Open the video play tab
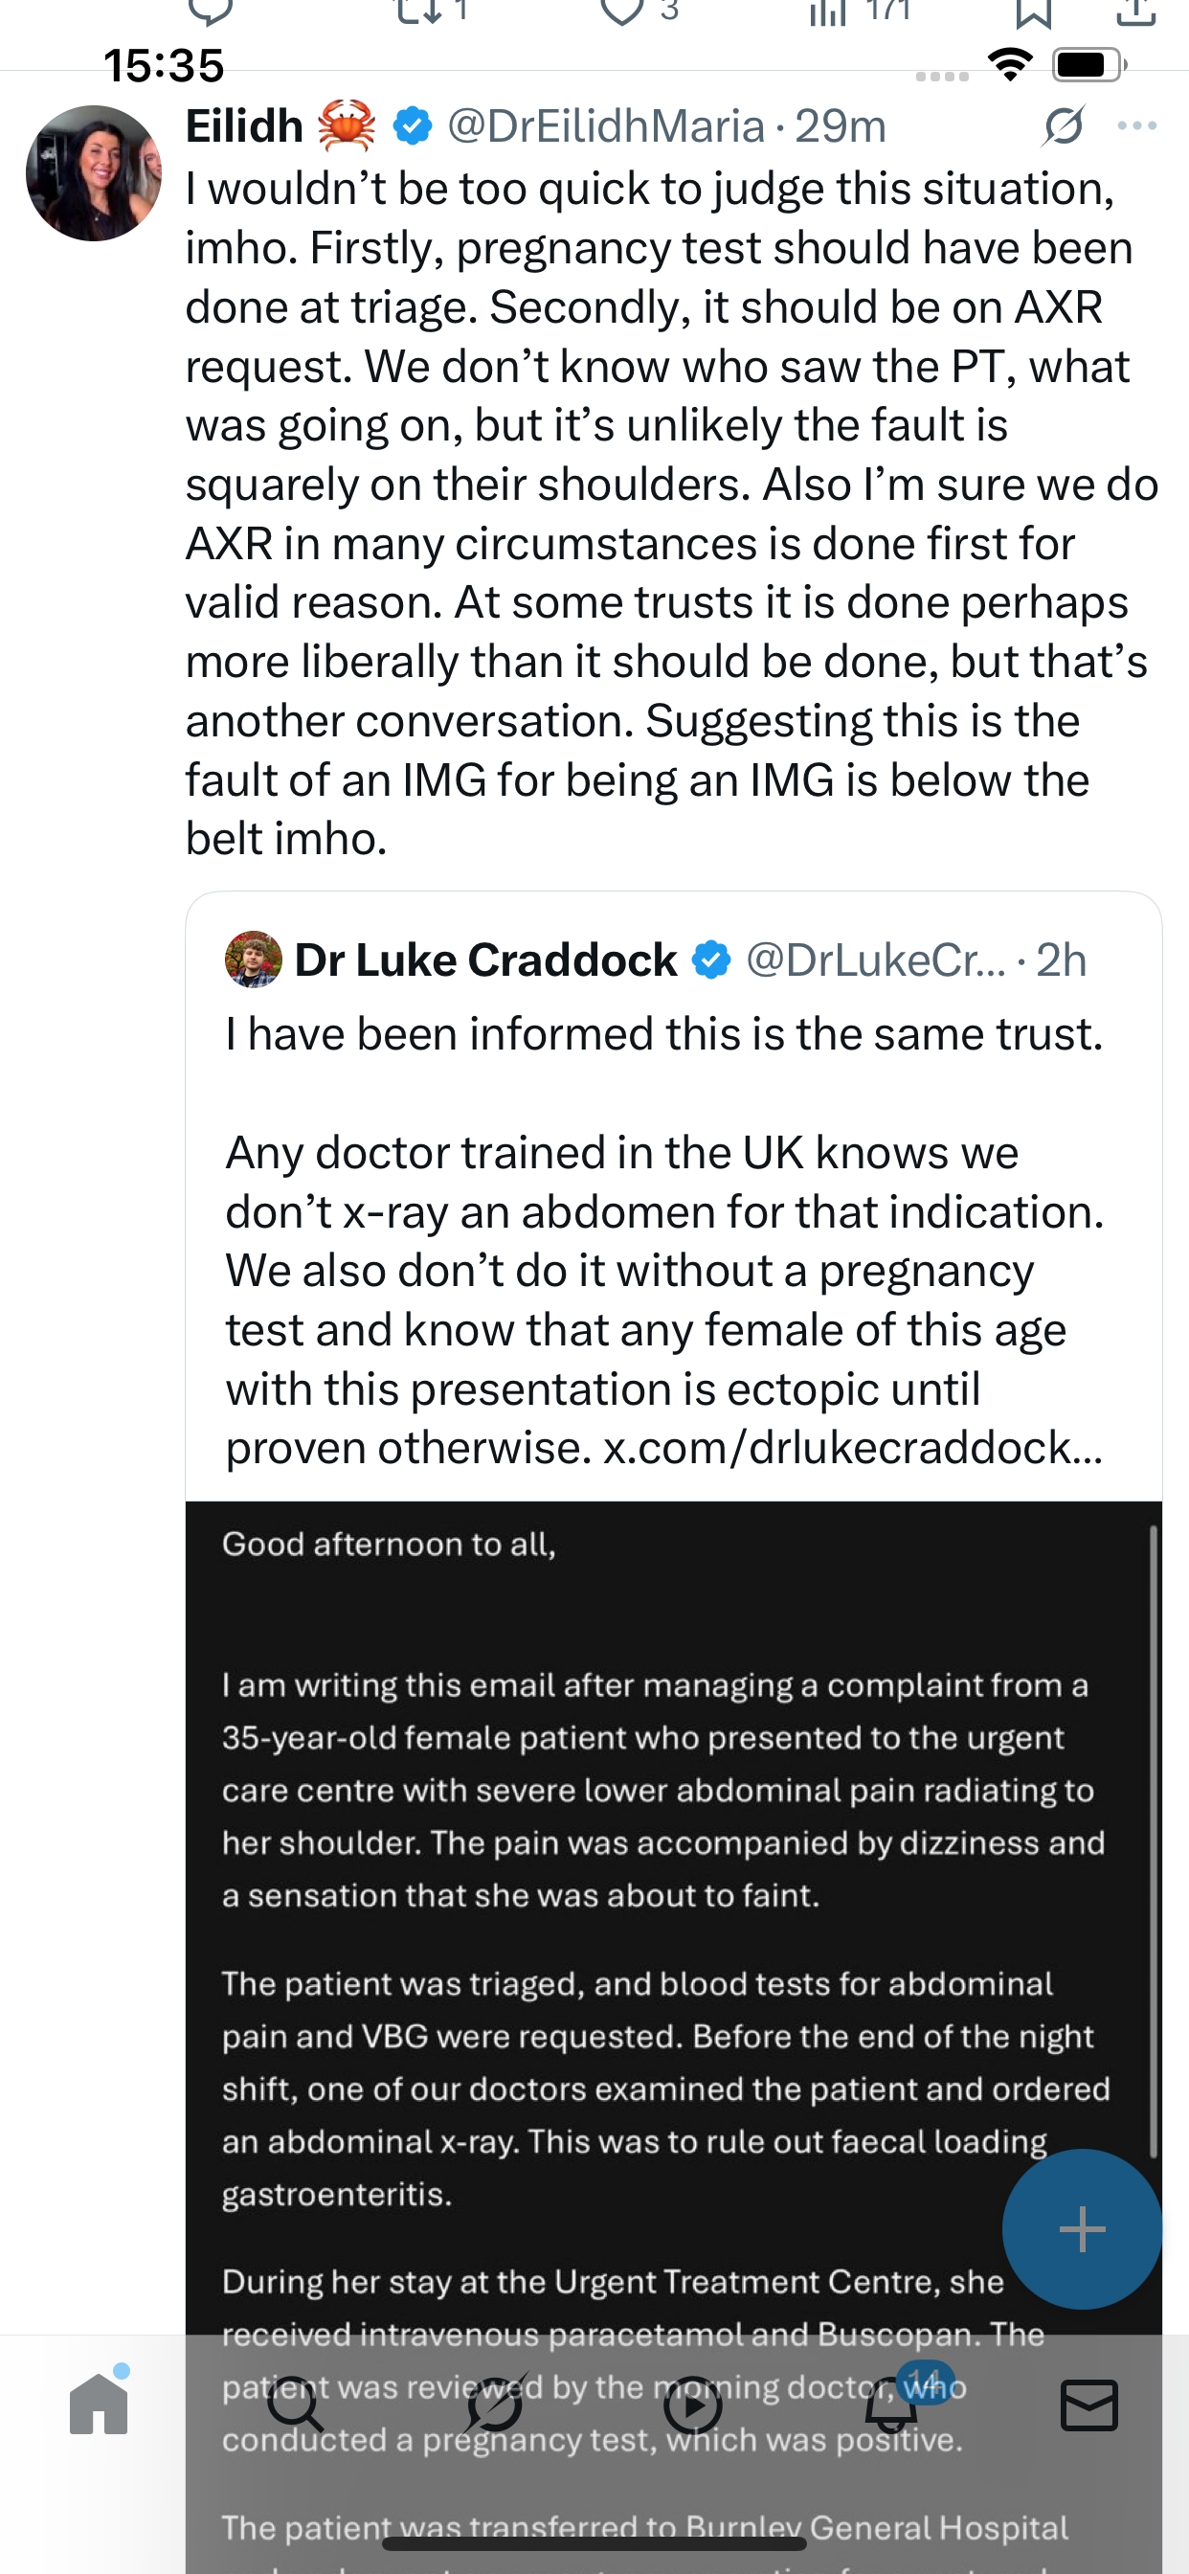1189x2574 pixels. point(692,2405)
